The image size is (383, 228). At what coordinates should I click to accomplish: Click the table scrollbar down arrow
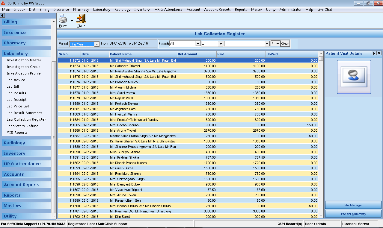tap(321, 215)
